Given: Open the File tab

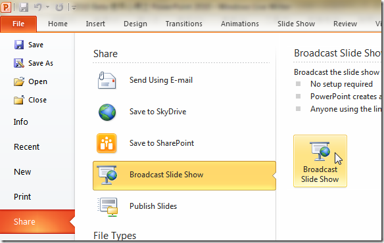Looking at the screenshot, I should 18,24.
